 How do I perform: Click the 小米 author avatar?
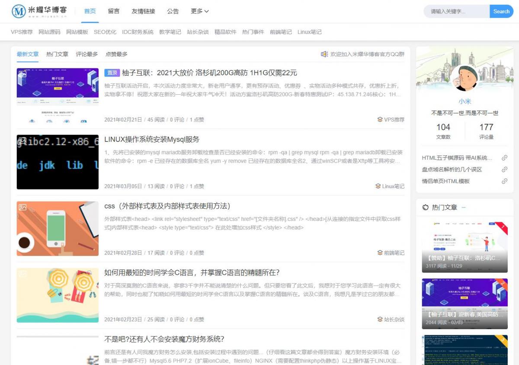(x=465, y=78)
